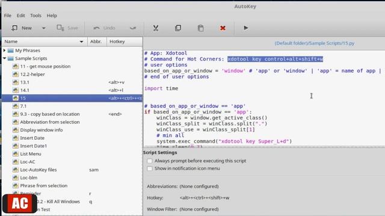Click the List Menu script icon
Screen dimensions: 385x216
tap(16, 154)
